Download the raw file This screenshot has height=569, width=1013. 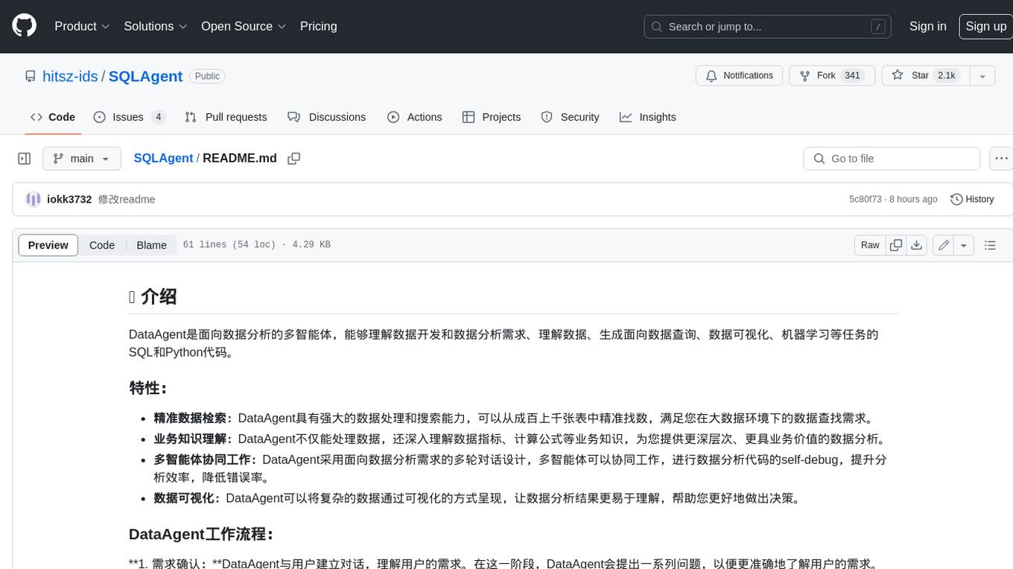coord(917,245)
